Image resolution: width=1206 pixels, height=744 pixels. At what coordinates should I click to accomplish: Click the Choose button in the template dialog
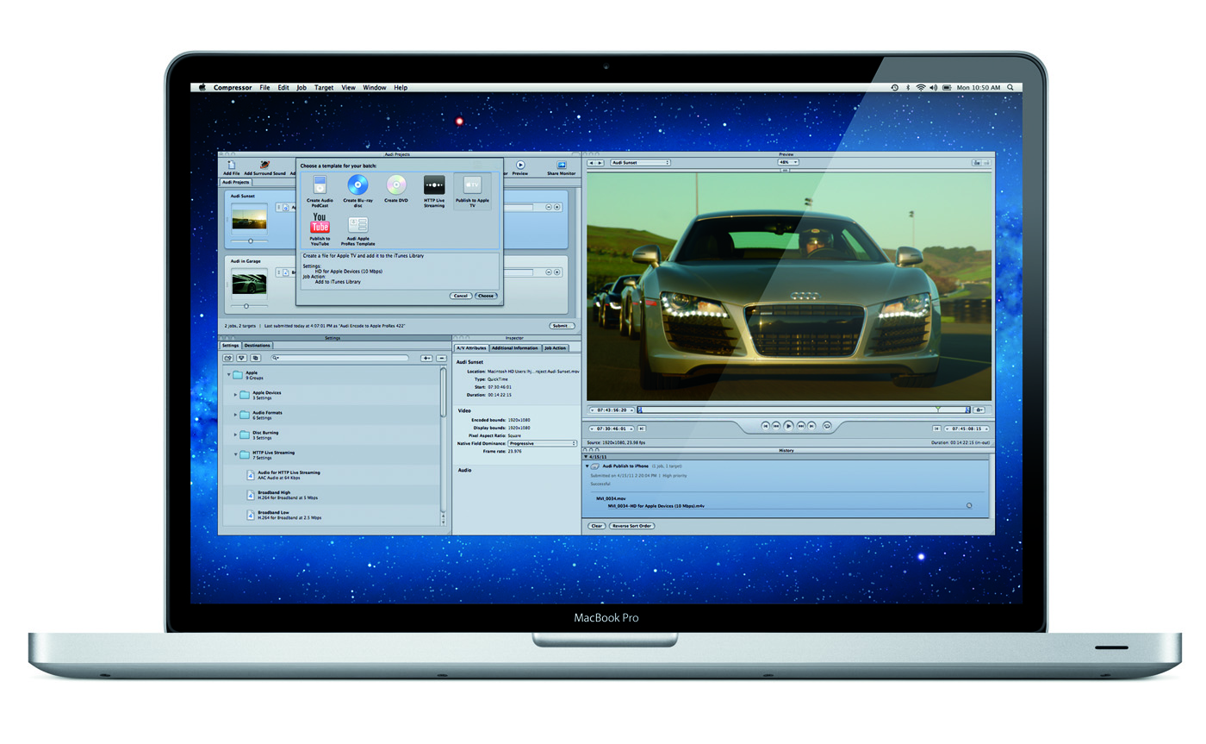point(486,296)
